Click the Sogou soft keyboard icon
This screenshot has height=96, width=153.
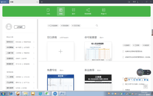[x=139, y=80]
